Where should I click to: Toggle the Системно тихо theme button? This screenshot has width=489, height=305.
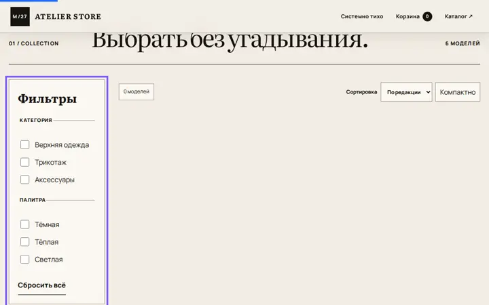pyautogui.click(x=362, y=16)
